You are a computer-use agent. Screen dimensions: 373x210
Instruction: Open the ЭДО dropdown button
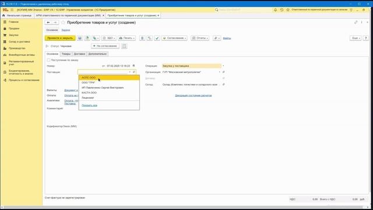(x=109, y=38)
